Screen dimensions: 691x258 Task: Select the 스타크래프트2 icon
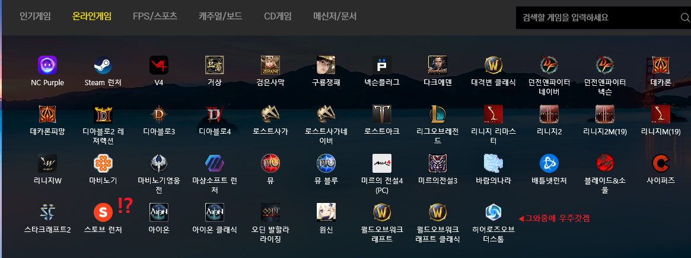[47, 212]
